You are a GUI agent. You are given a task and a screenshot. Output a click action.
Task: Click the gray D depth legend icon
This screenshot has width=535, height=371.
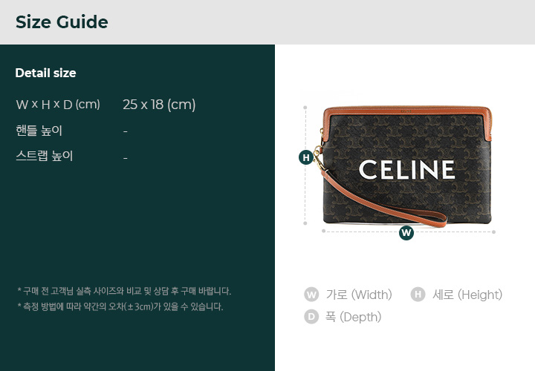311,317
